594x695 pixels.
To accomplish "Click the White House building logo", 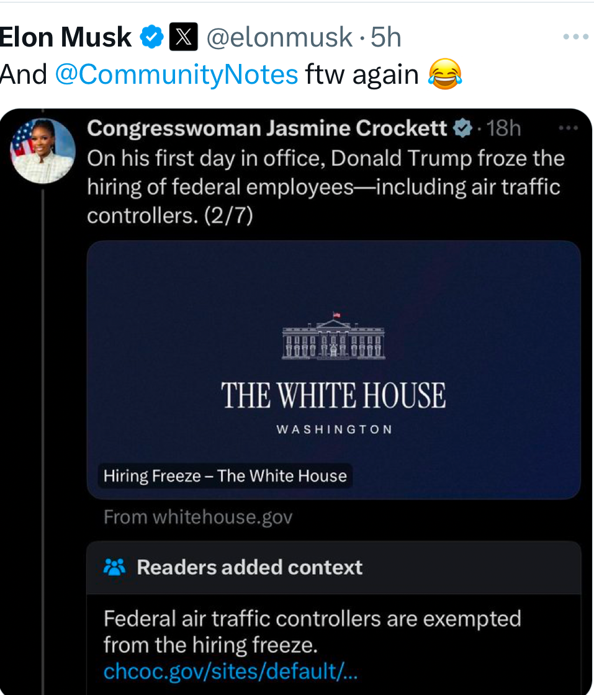I will point(334,336).
